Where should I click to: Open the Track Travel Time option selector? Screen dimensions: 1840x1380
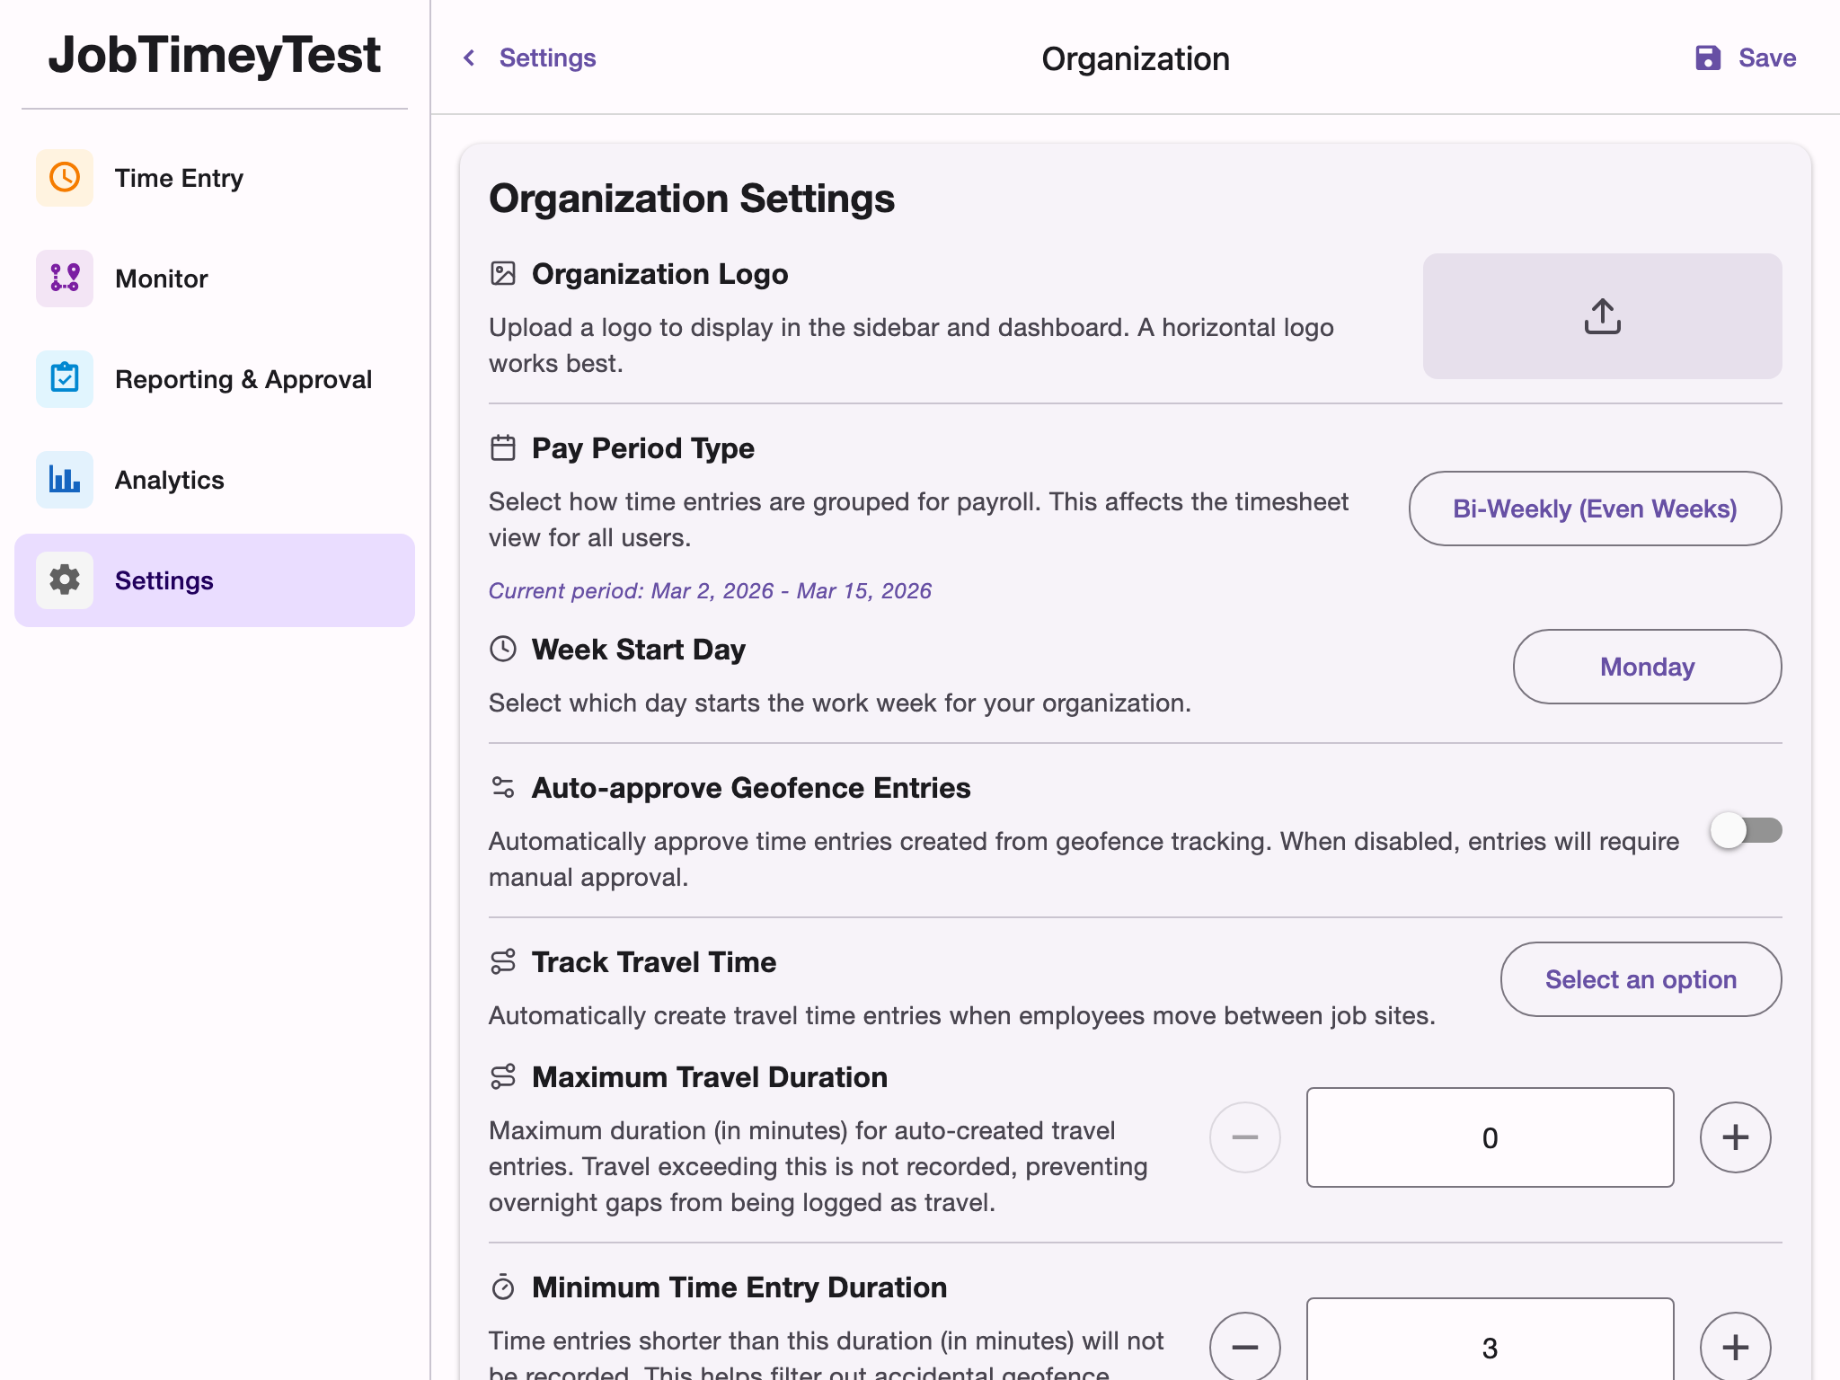1640,979
